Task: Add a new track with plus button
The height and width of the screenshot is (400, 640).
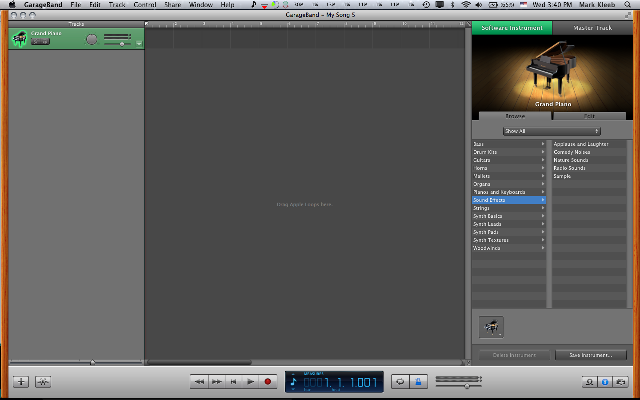Action: coord(21,382)
